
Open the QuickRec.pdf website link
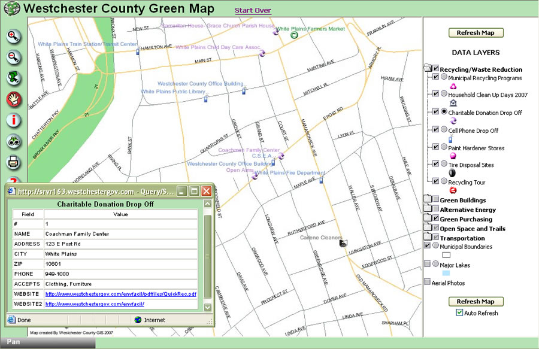(x=120, y=294)
